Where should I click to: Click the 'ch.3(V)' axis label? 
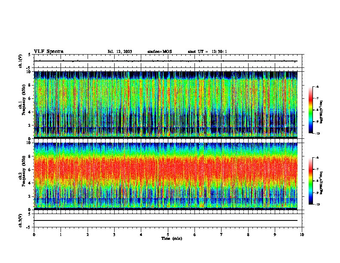pyautogui.click(x=21, y=220)
